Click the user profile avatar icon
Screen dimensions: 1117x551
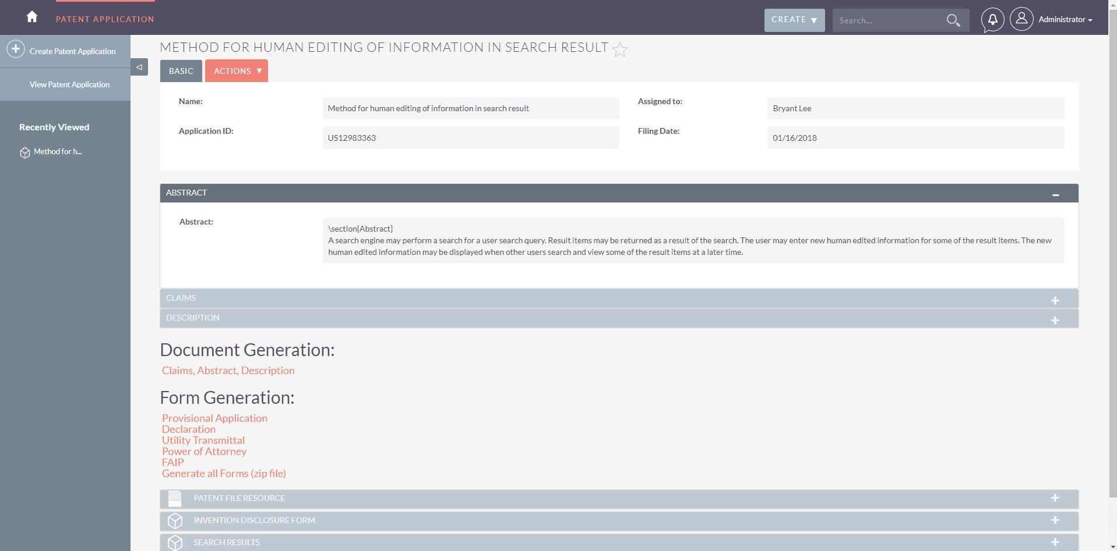[1021, 19]
